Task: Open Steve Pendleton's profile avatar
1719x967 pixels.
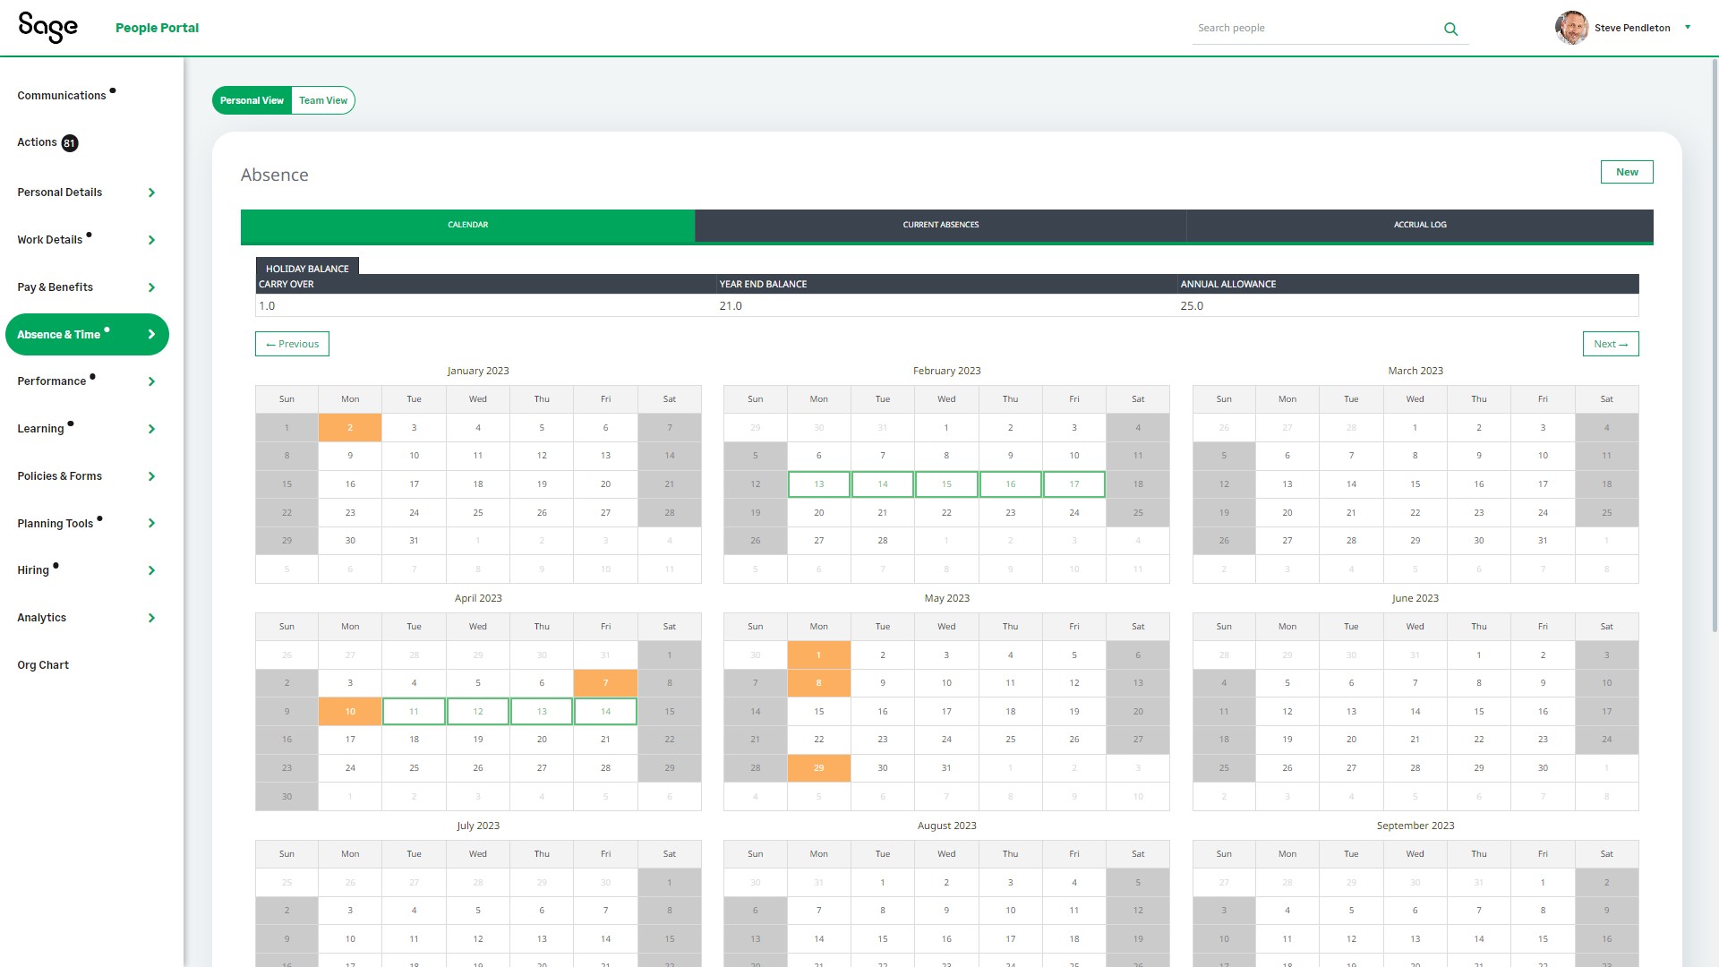Action: [x=1571, y=28]
